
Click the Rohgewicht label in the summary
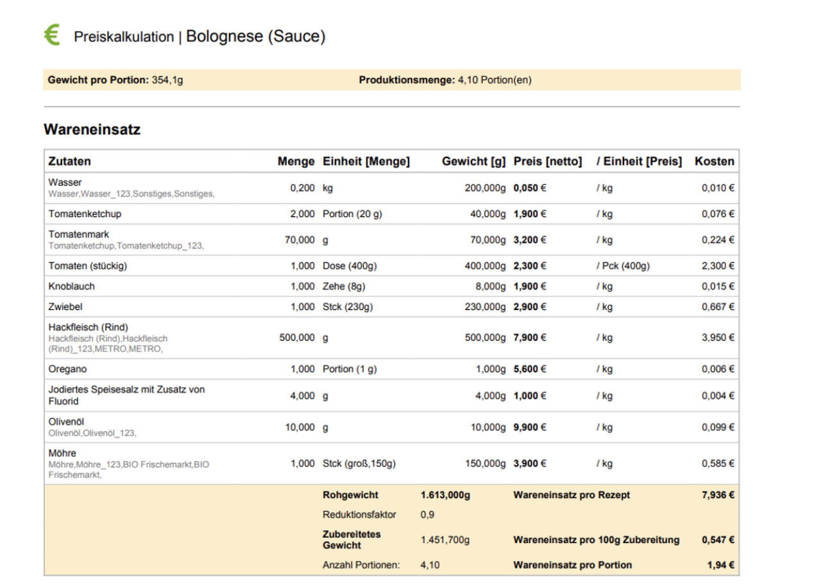(x=350, y=495)
